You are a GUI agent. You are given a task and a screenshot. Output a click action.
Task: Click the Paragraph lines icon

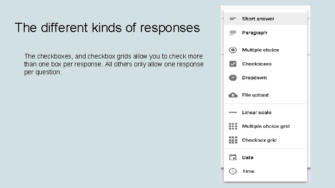233,33
